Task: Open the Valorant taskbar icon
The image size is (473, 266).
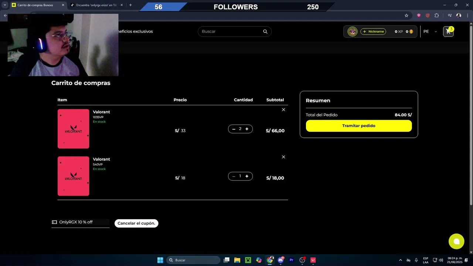Action: coord(313,260)
